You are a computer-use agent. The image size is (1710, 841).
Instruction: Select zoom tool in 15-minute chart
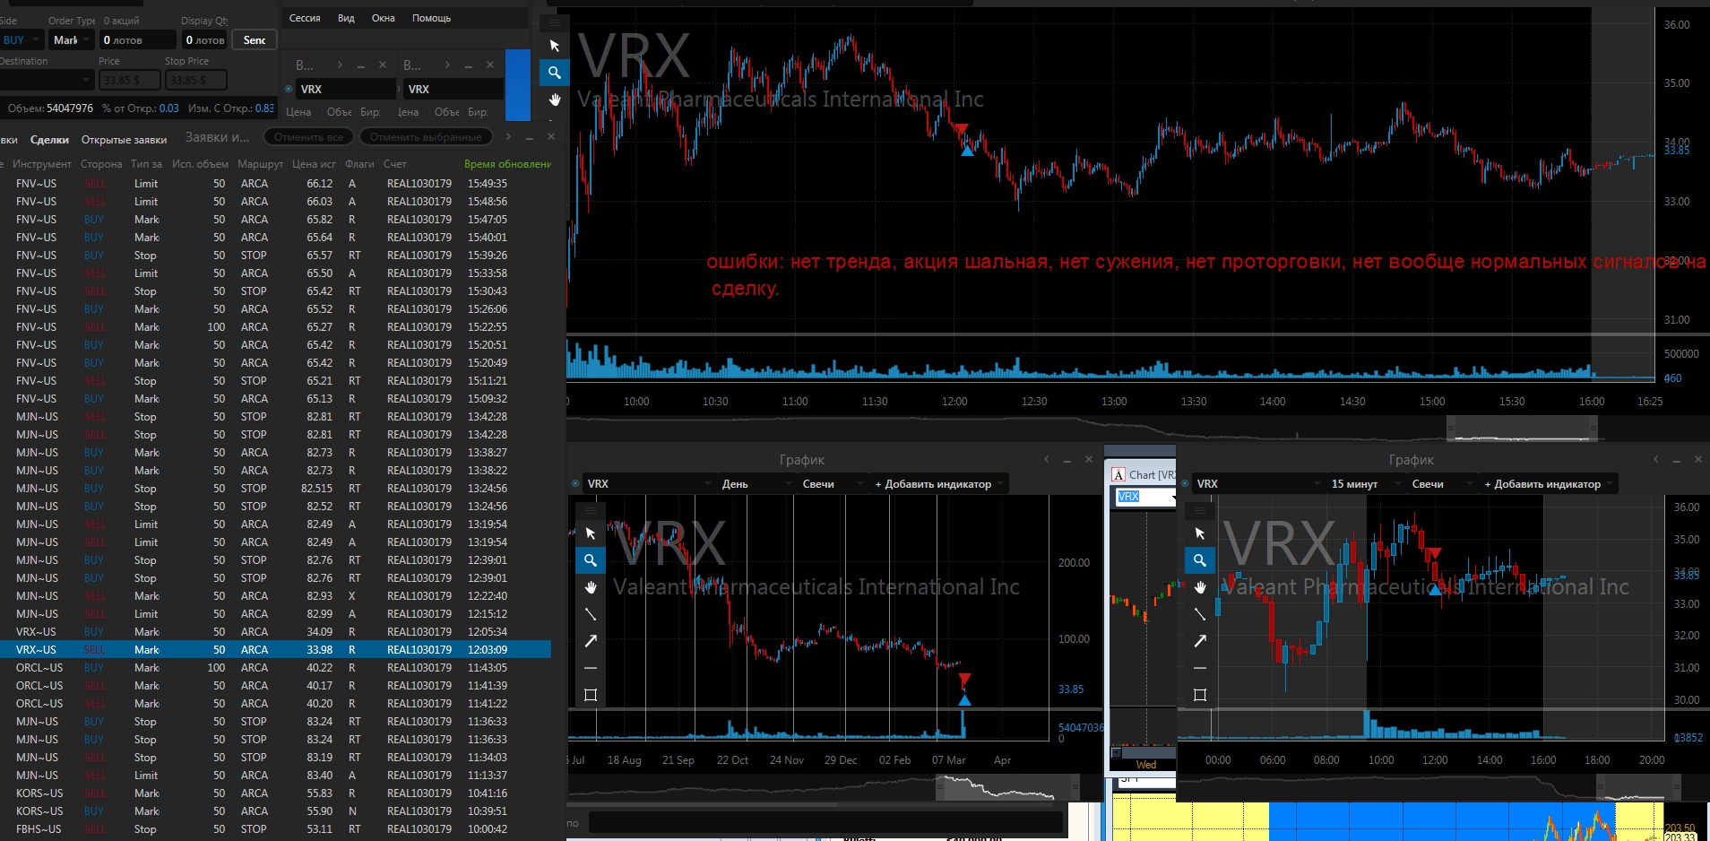[1200, 560]
